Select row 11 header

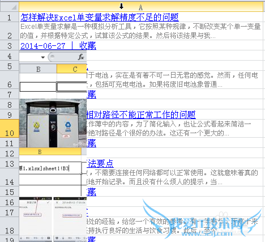click(x=10, y=143)
